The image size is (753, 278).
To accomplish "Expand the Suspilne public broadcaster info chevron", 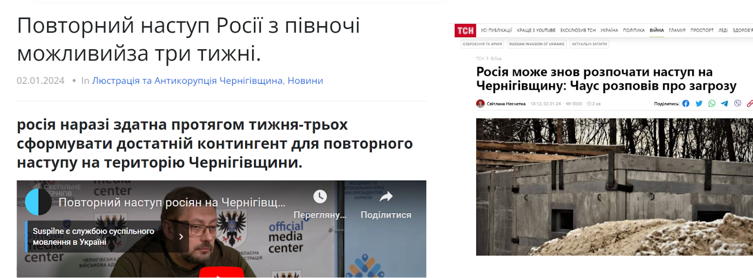I will click(x=181, y=237).
